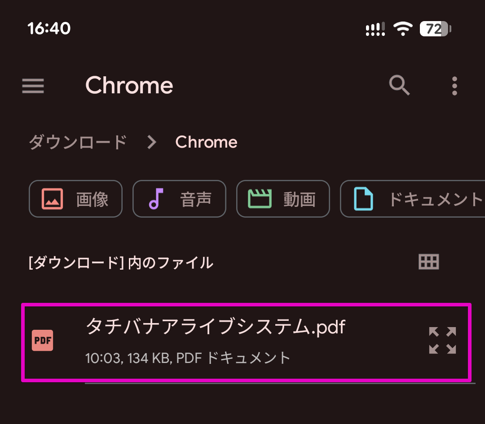Filter files by ドキュメント
This screenshot has width=485, height=424.
pos(413,199)
